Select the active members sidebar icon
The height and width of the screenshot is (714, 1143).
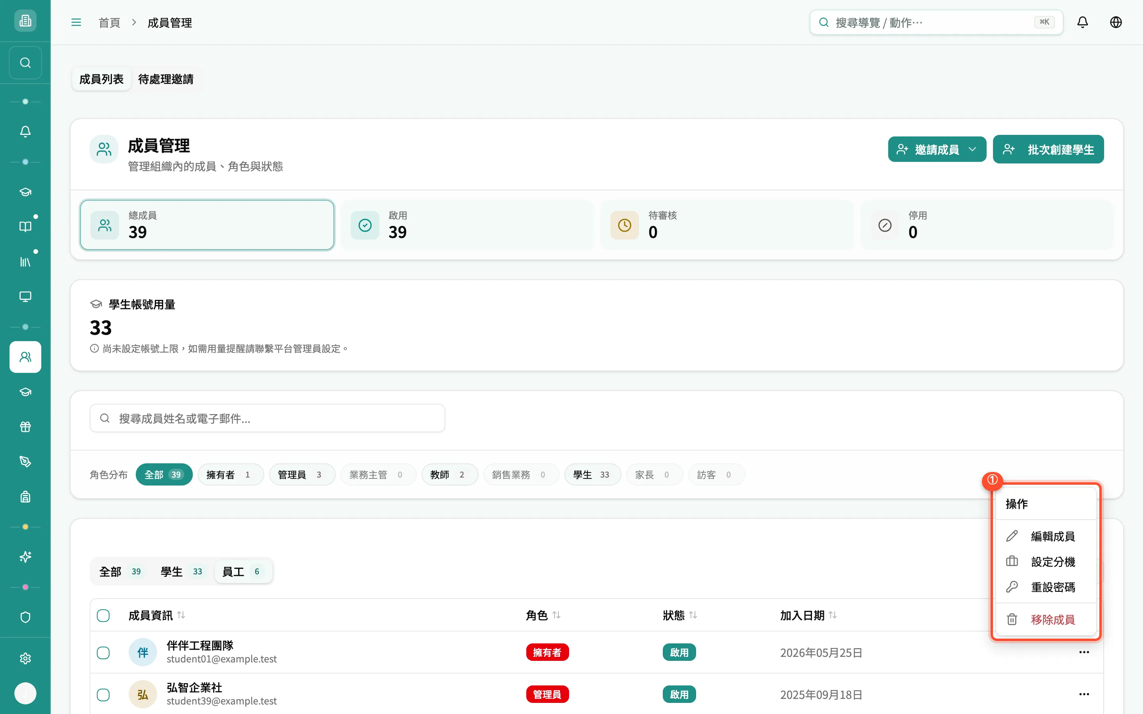click(x=25, y=357)
